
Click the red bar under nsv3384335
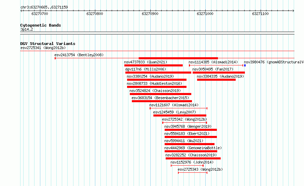tap(216, 80)
